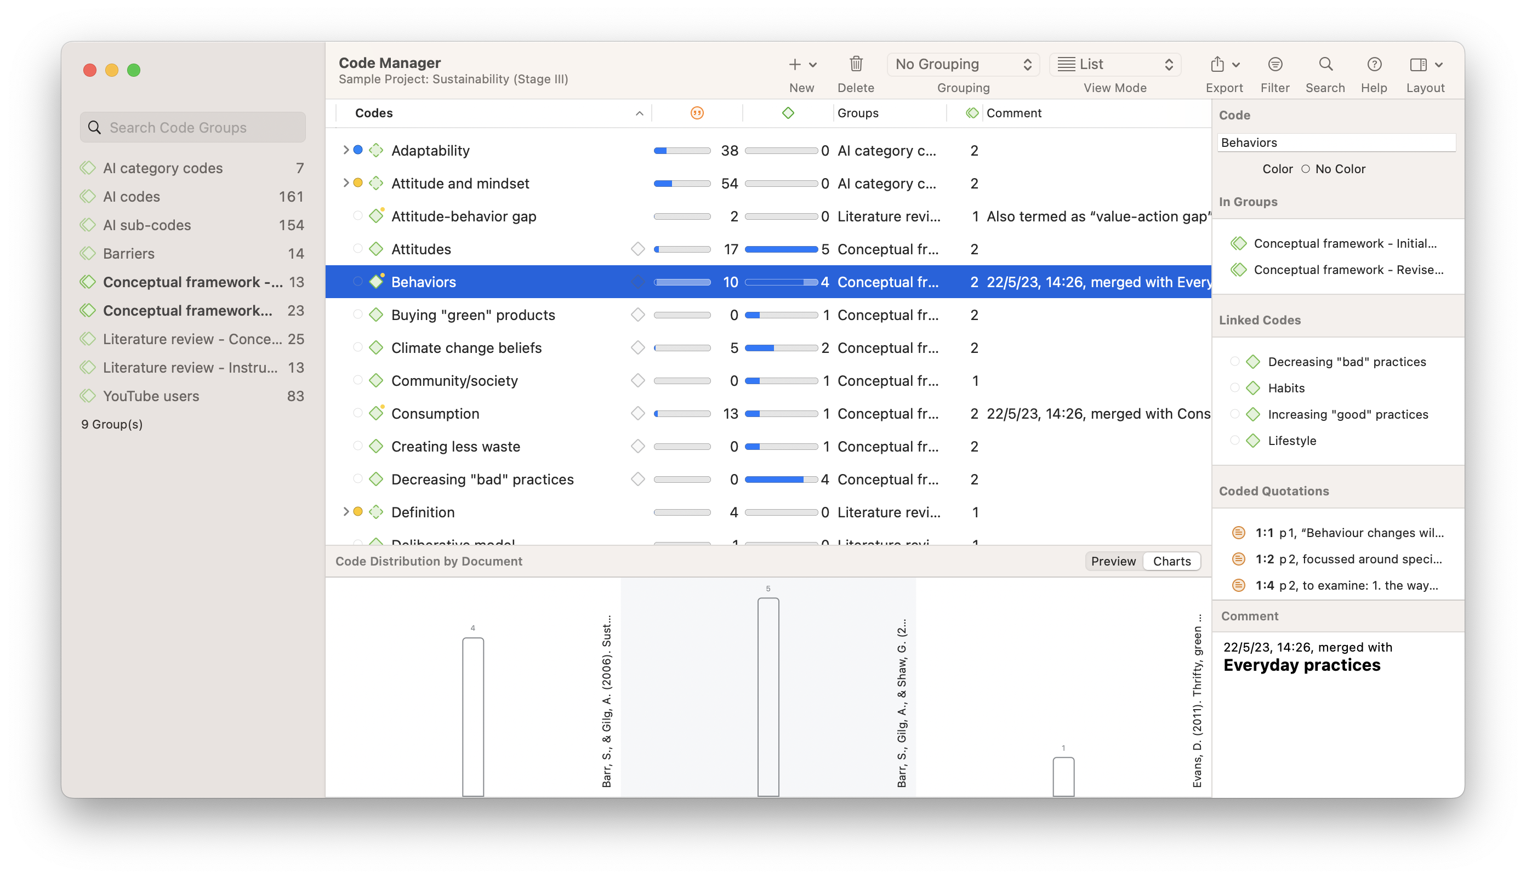Click color circle beside Consumption code
This screenshot has height=879, width=1526.
click(357, 413)
